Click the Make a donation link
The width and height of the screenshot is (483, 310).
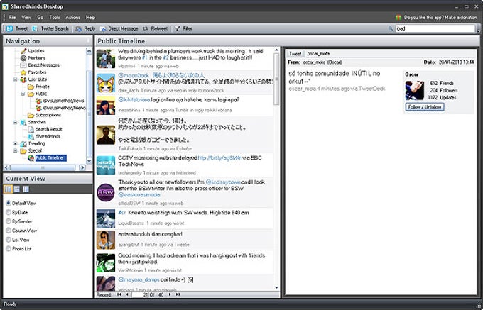click(461, 18)
